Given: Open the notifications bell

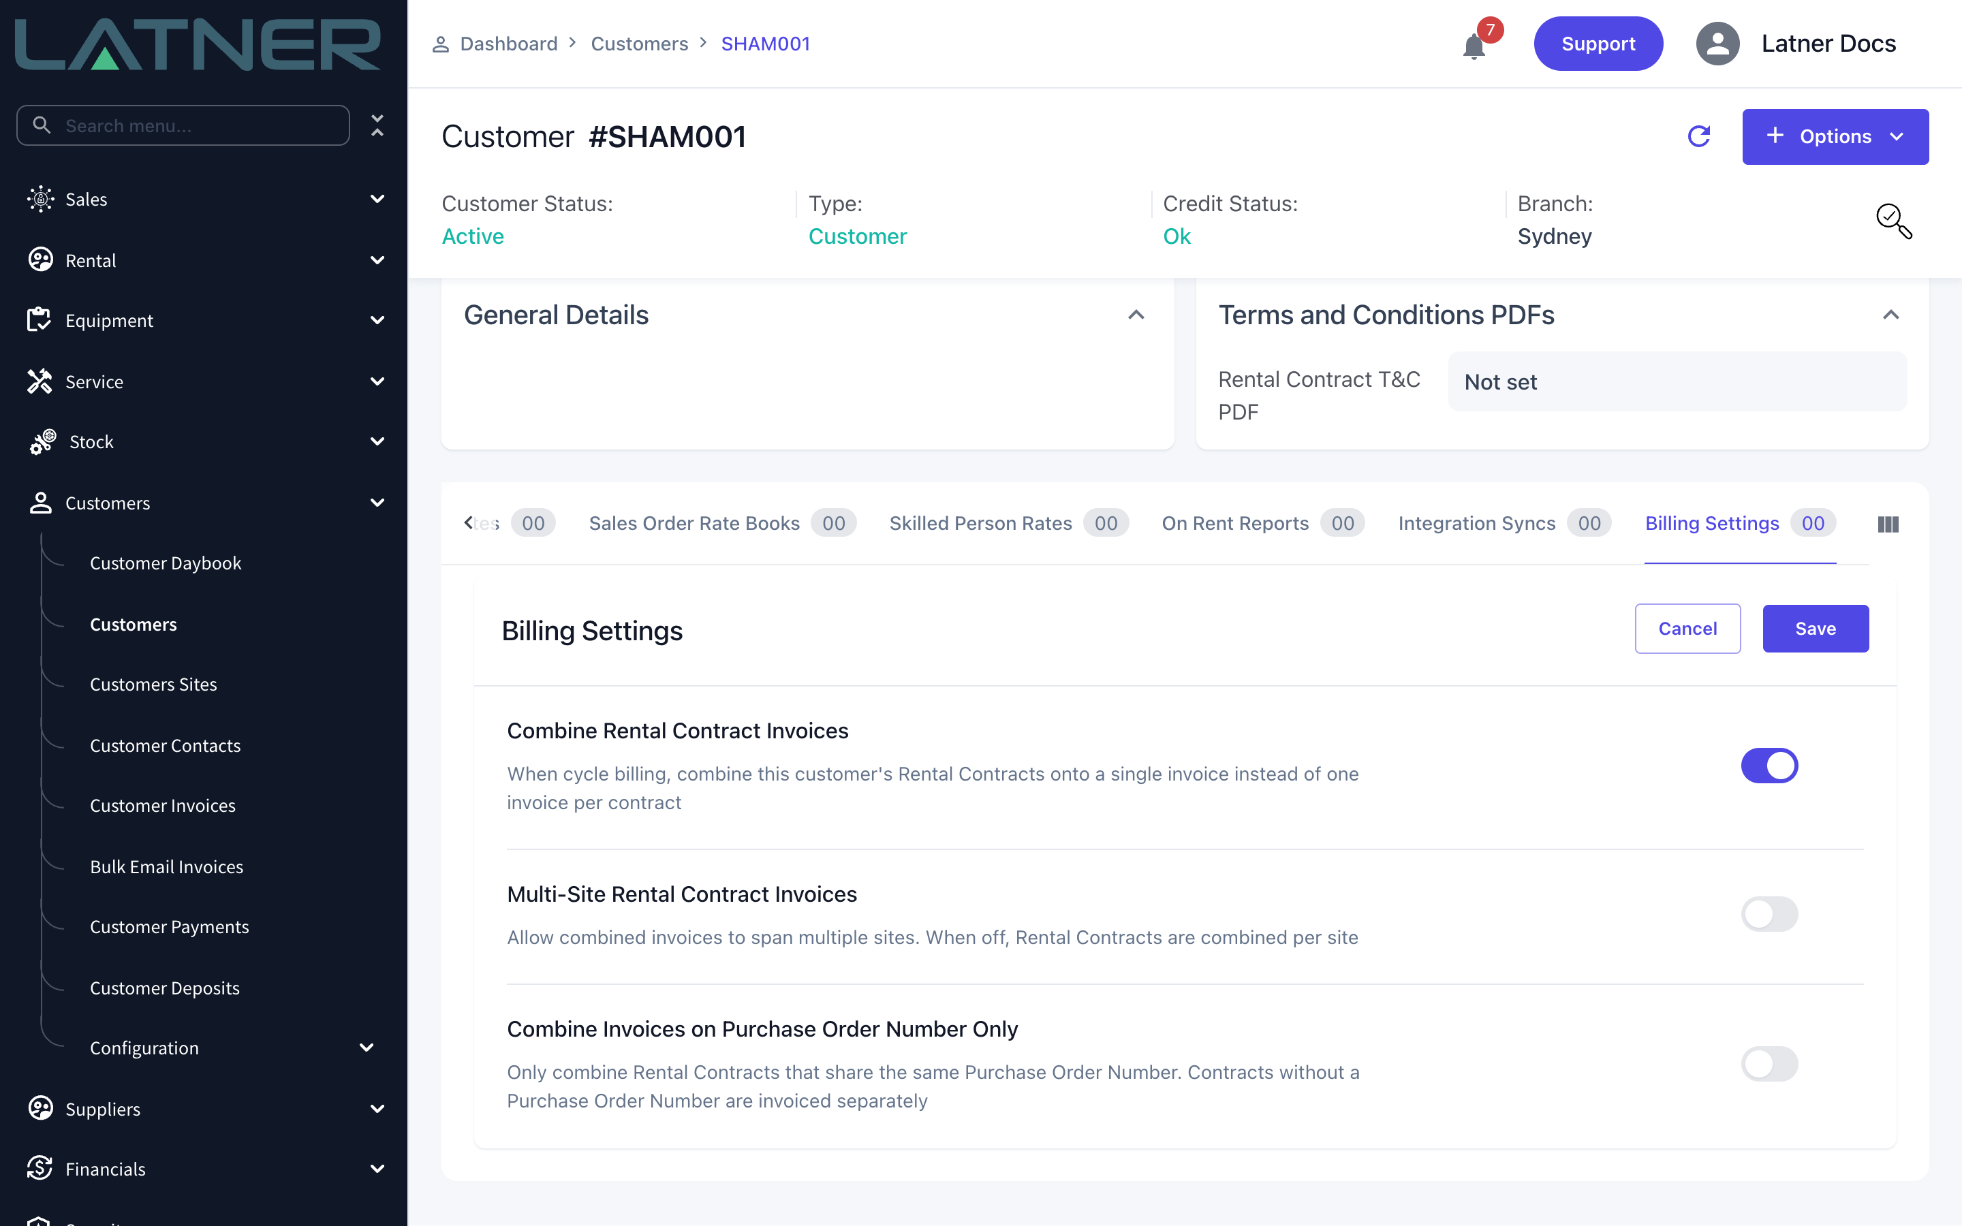Looking at the screenshot, I should point(1473,46).
